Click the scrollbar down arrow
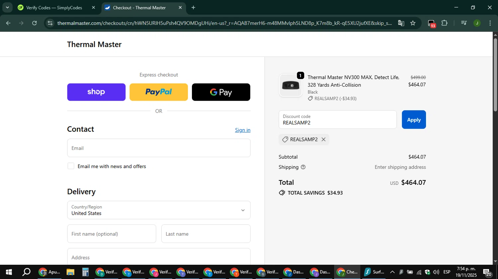Viewport: 498px width, 279px height. [495, 261]
